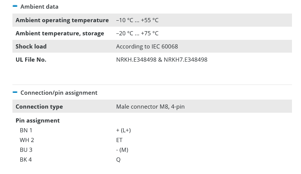Image resolution: width=301 pixels, height=174 pixels.
Task: Select the Shock load label
Action: pyautogui.click(x=31, y=47)
